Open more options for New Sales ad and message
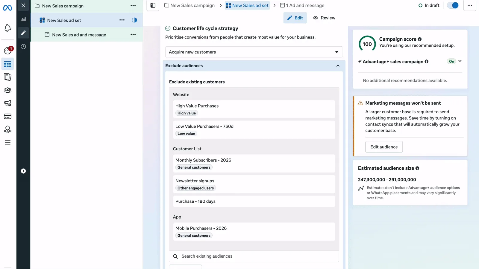 [133, 34]
